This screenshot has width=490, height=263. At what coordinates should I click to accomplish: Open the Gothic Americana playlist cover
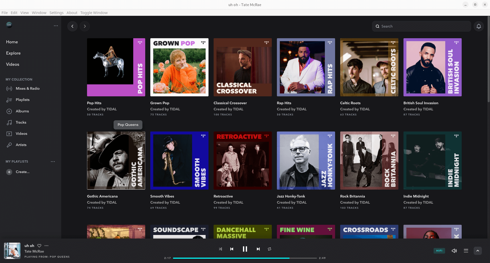[116, 161]
